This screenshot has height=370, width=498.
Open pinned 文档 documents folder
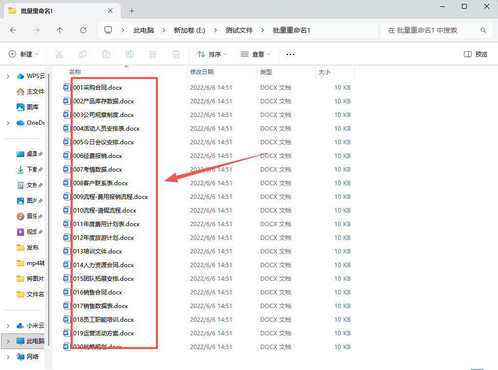coord(30,185)
